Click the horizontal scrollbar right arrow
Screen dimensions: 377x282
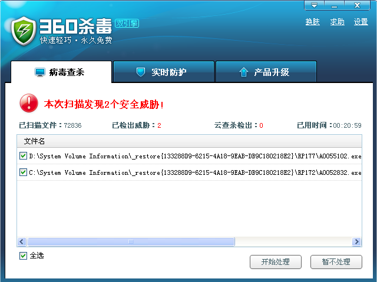[x=356, y=241]
